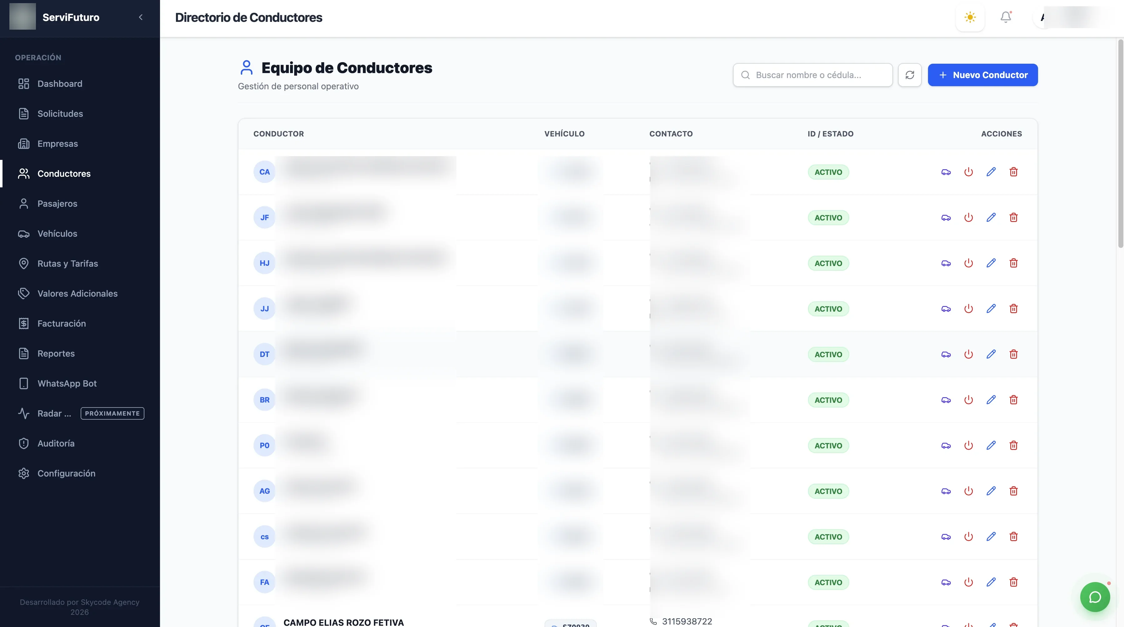Screen dimensions: 1124x627
Task: Click the search field for nombre o cédula
Action: tap(812, 75)
